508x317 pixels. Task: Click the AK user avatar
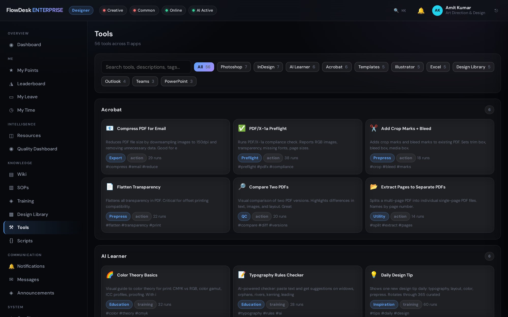click(x=437, y=10)
